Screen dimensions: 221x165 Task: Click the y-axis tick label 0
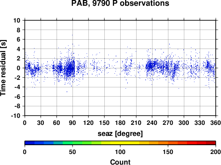(19, 68)
